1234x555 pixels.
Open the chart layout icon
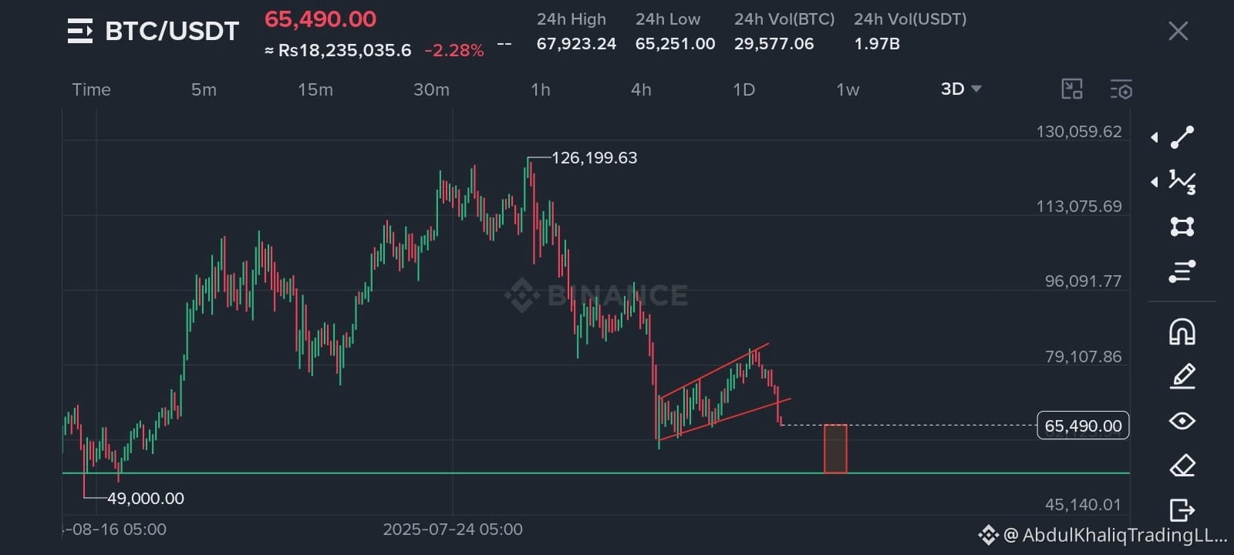click(1072, 89)
